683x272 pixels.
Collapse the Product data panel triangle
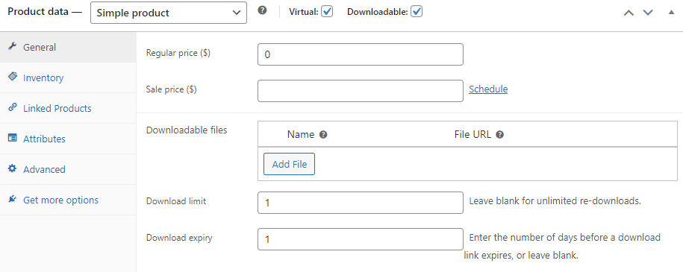point(671,12)
